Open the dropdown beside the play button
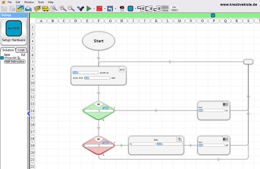 point(94,8)
